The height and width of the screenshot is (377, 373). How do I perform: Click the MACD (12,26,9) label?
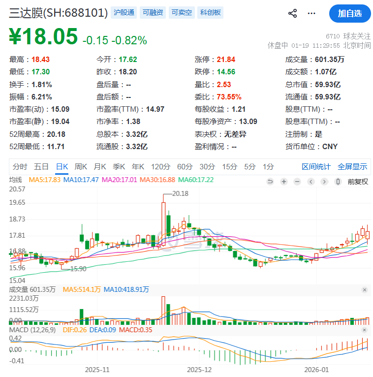[32, 330]
